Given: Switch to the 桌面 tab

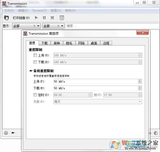Looking at the screenshot, I should click(x=94, y=43).
